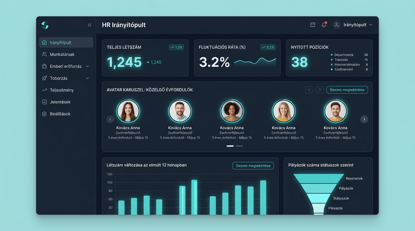This screenshot has width=415, height=231.
Task: Click the Teljesítmény trend icon
Action: click(44, 90)
